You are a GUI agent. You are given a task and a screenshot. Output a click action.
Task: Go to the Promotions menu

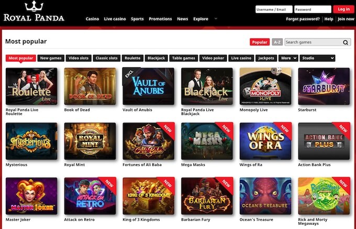(160, 19)
